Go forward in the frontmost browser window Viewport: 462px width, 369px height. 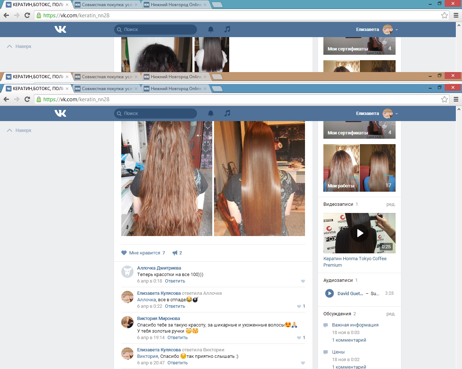(17, 99)
